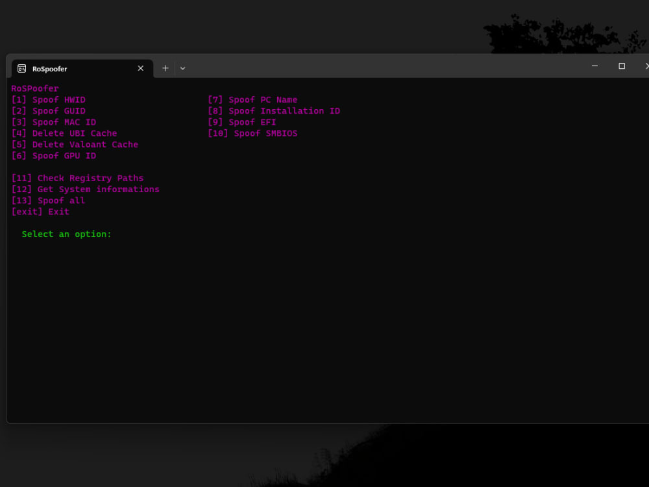The width and height of the screenshot is (649, 487).
Task: Click the RoSPoofer header text
Action: coord(35,88)
